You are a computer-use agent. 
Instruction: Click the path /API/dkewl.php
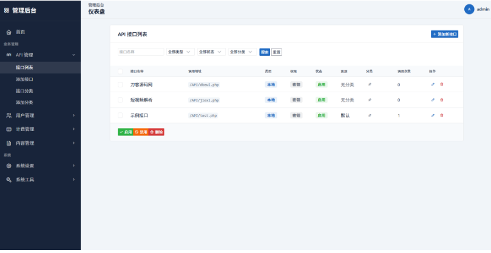pyautogui.click(x=204, y=85)
